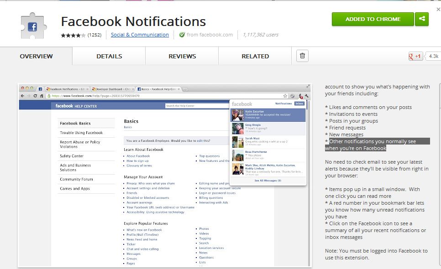The width and height of the screenshot is (441, 269).
Task: Click the verified checkmark next to facebook.com
Action: pyautogui.click(x=182, y=34)
